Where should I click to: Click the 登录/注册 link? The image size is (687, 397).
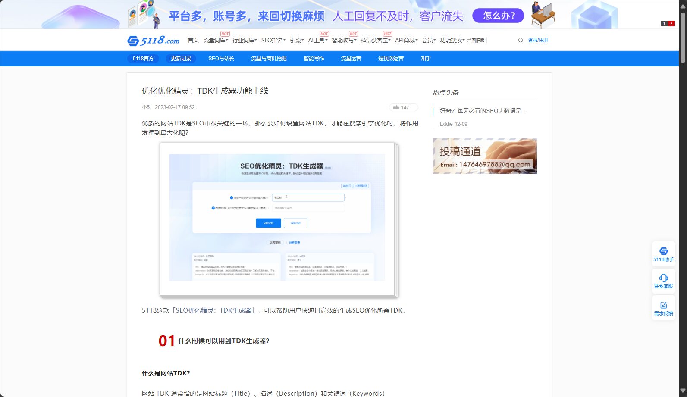(538, 40)
